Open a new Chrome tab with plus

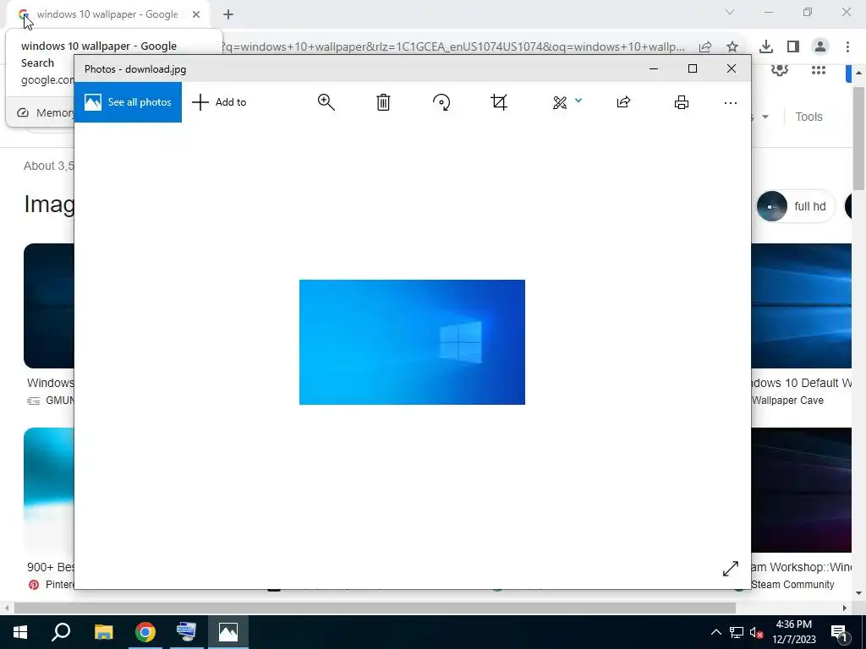(x=228, y=14)
